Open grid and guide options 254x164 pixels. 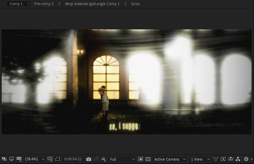point(50,159)
